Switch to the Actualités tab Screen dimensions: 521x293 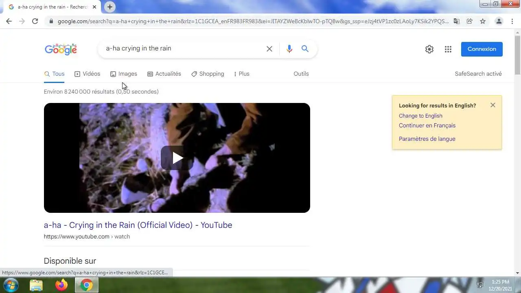(x=164, y=74)
